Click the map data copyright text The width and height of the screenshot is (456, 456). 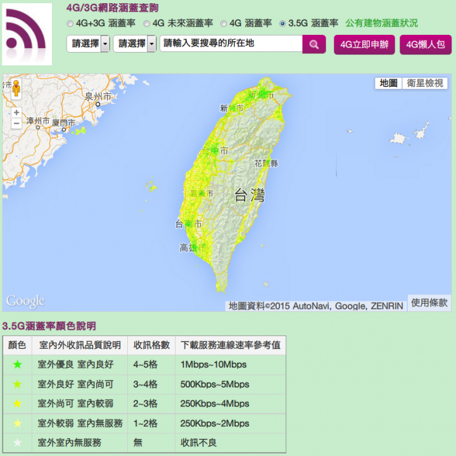tap(316, 306)
